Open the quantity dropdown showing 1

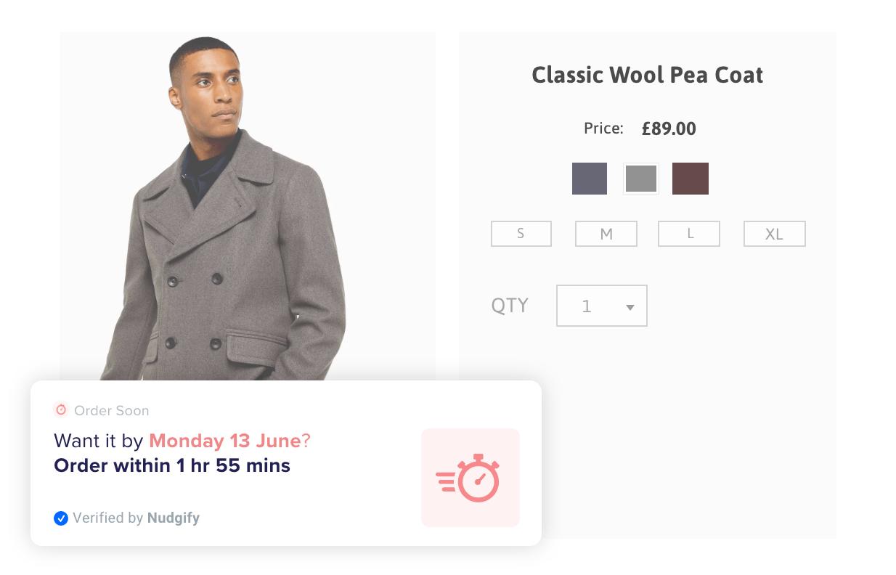[x=601, y=306]
